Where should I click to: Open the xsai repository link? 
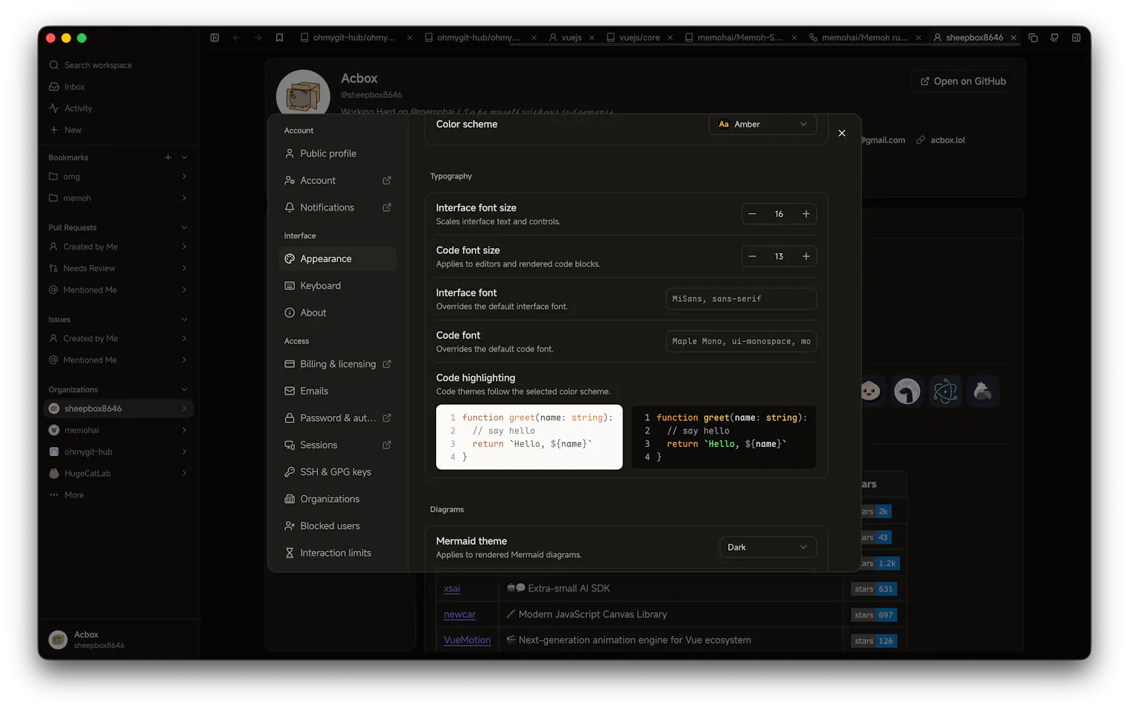pyautogui.click(x=452, y=589)
